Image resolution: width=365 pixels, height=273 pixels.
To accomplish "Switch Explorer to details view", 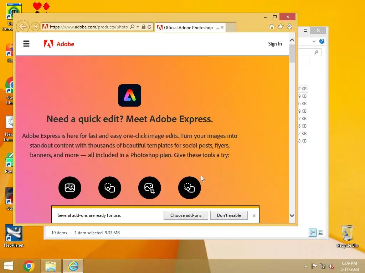I will point(312,232).
